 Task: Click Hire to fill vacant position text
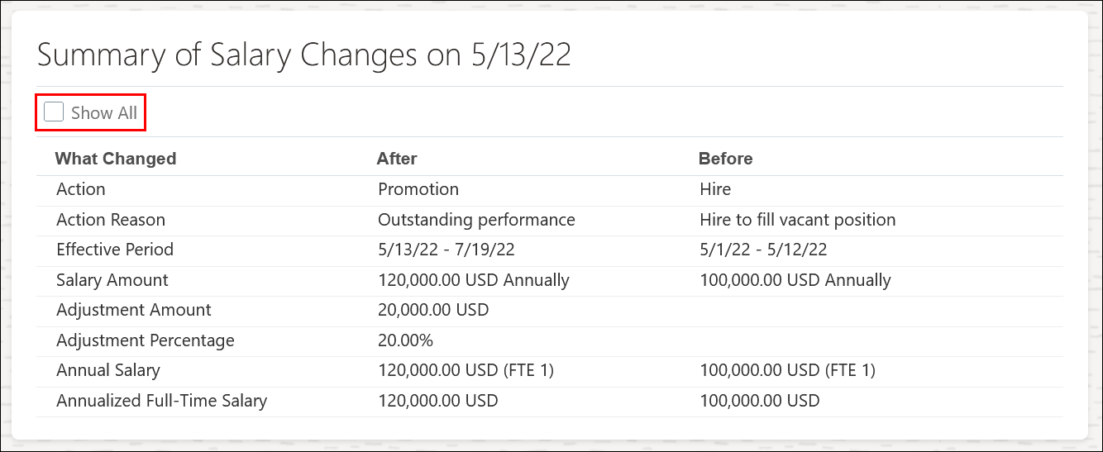click(x=797, y=220)
